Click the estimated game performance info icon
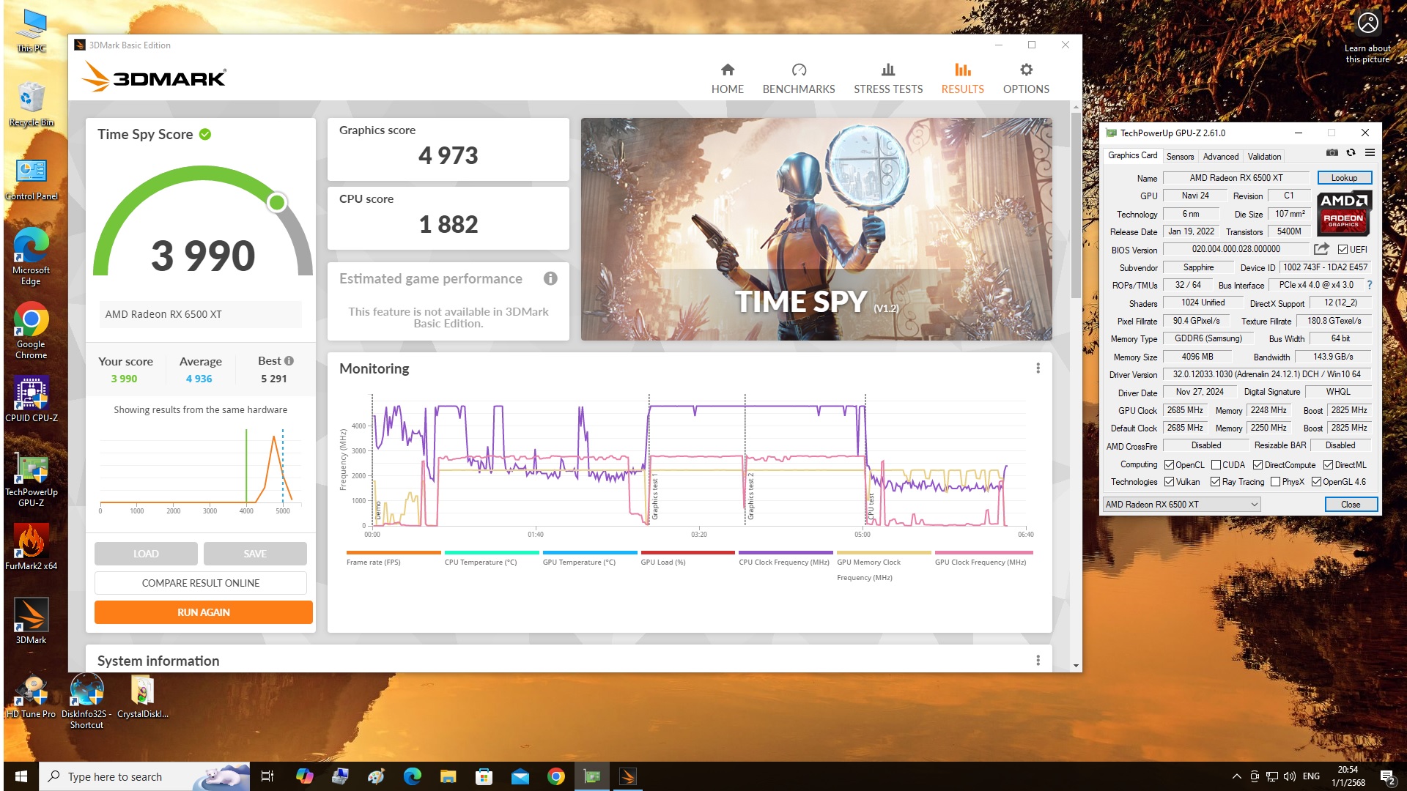The height and width of the screenshot is (791, 1407). pos(550,278)
